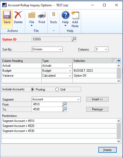Click the blue expansion arrow beside Selection
123x158 pixels.
point(119,61)
